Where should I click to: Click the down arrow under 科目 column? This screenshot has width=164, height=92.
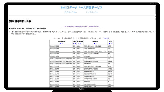coord(76,43)
